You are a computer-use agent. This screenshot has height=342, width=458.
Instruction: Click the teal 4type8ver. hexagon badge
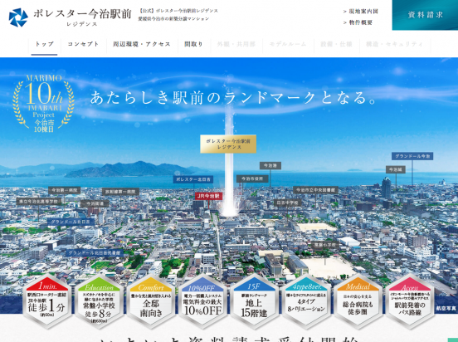point(306,301)
